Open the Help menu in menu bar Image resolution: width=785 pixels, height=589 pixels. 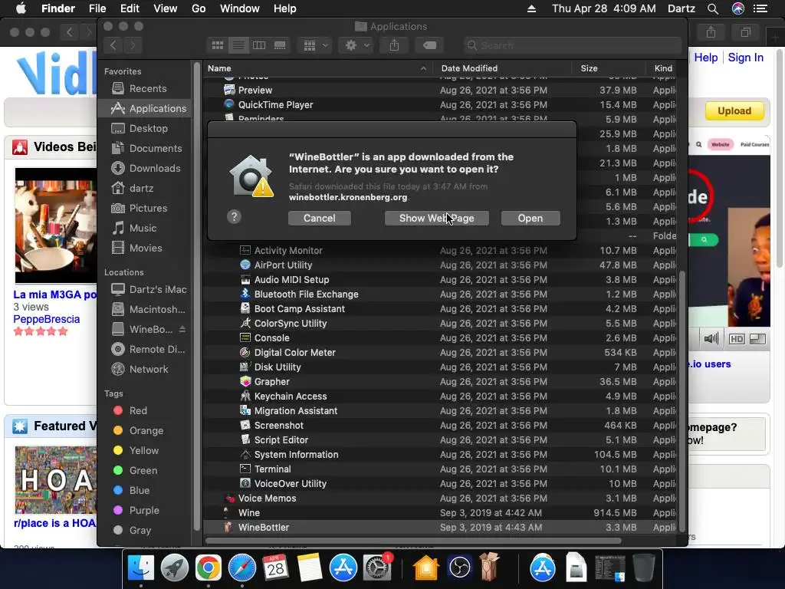(x=285, y=8)
